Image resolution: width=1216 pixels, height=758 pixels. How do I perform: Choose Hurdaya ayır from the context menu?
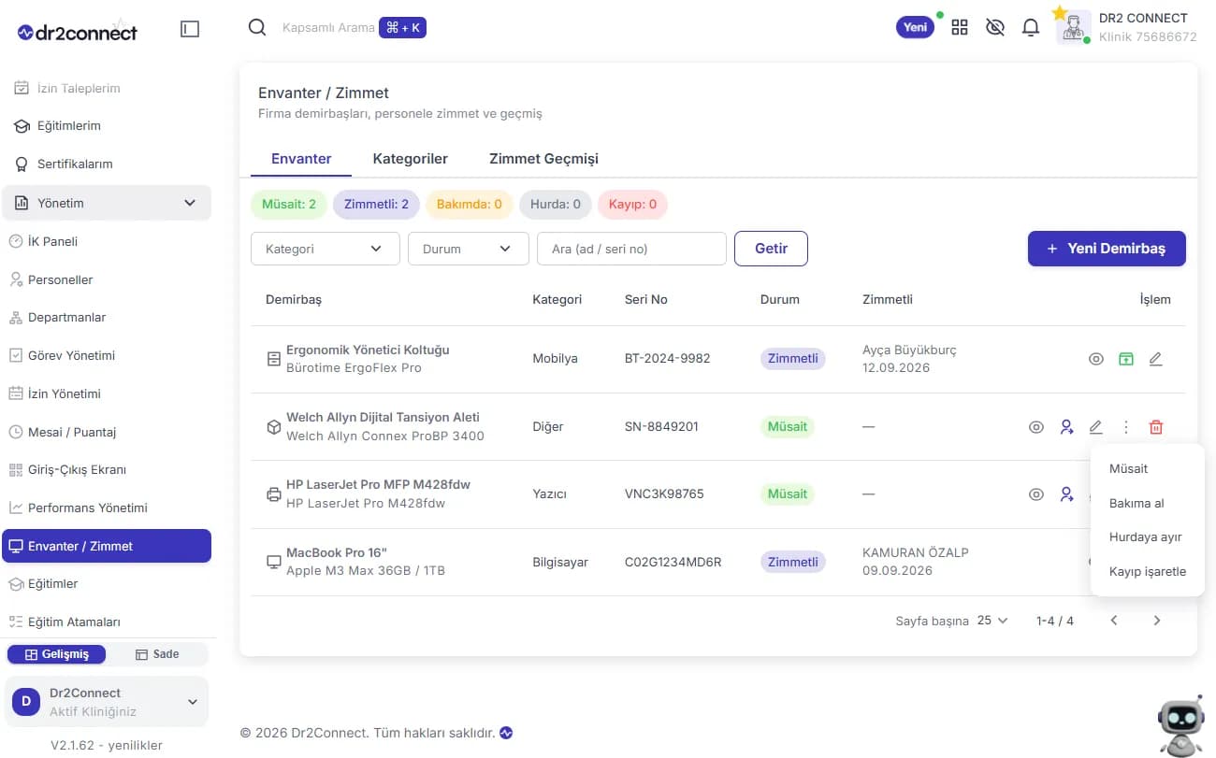1148,537
